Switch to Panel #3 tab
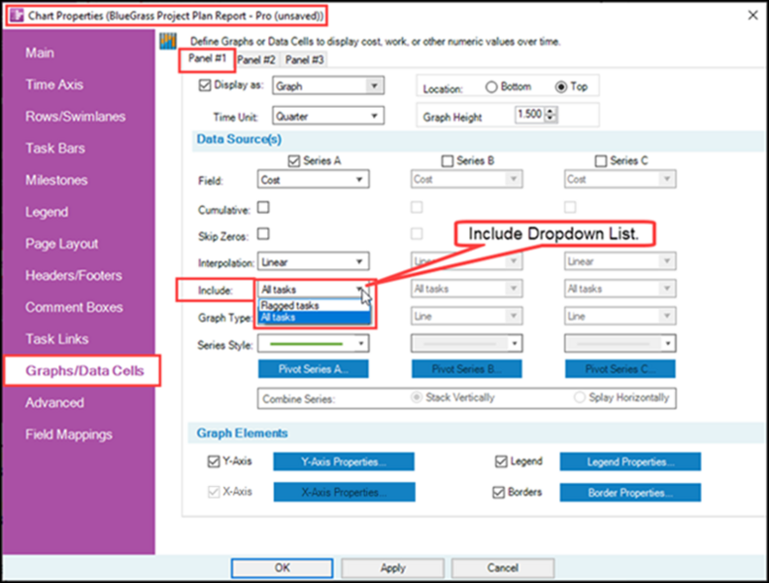Image resolution: width=769 pixels, height=583 pixels. [x=305, y=60]
